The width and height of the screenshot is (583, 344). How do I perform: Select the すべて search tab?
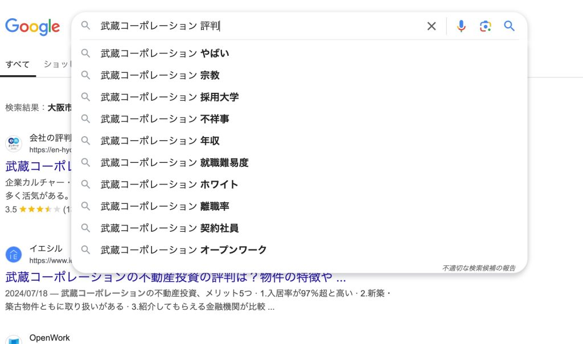tap(18, 64)
